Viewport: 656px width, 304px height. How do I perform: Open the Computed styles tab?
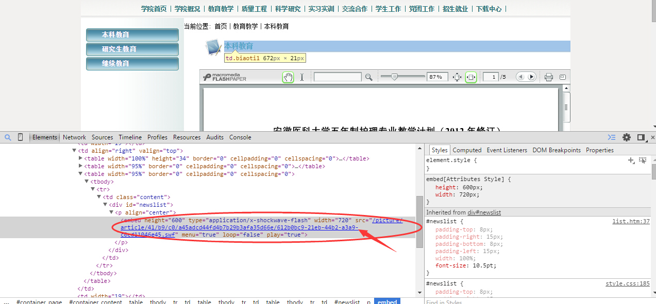tap(467, 150)
